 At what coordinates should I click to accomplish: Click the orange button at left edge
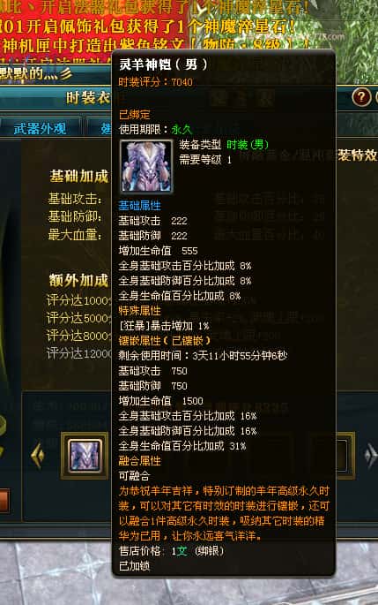coord(4,501)
